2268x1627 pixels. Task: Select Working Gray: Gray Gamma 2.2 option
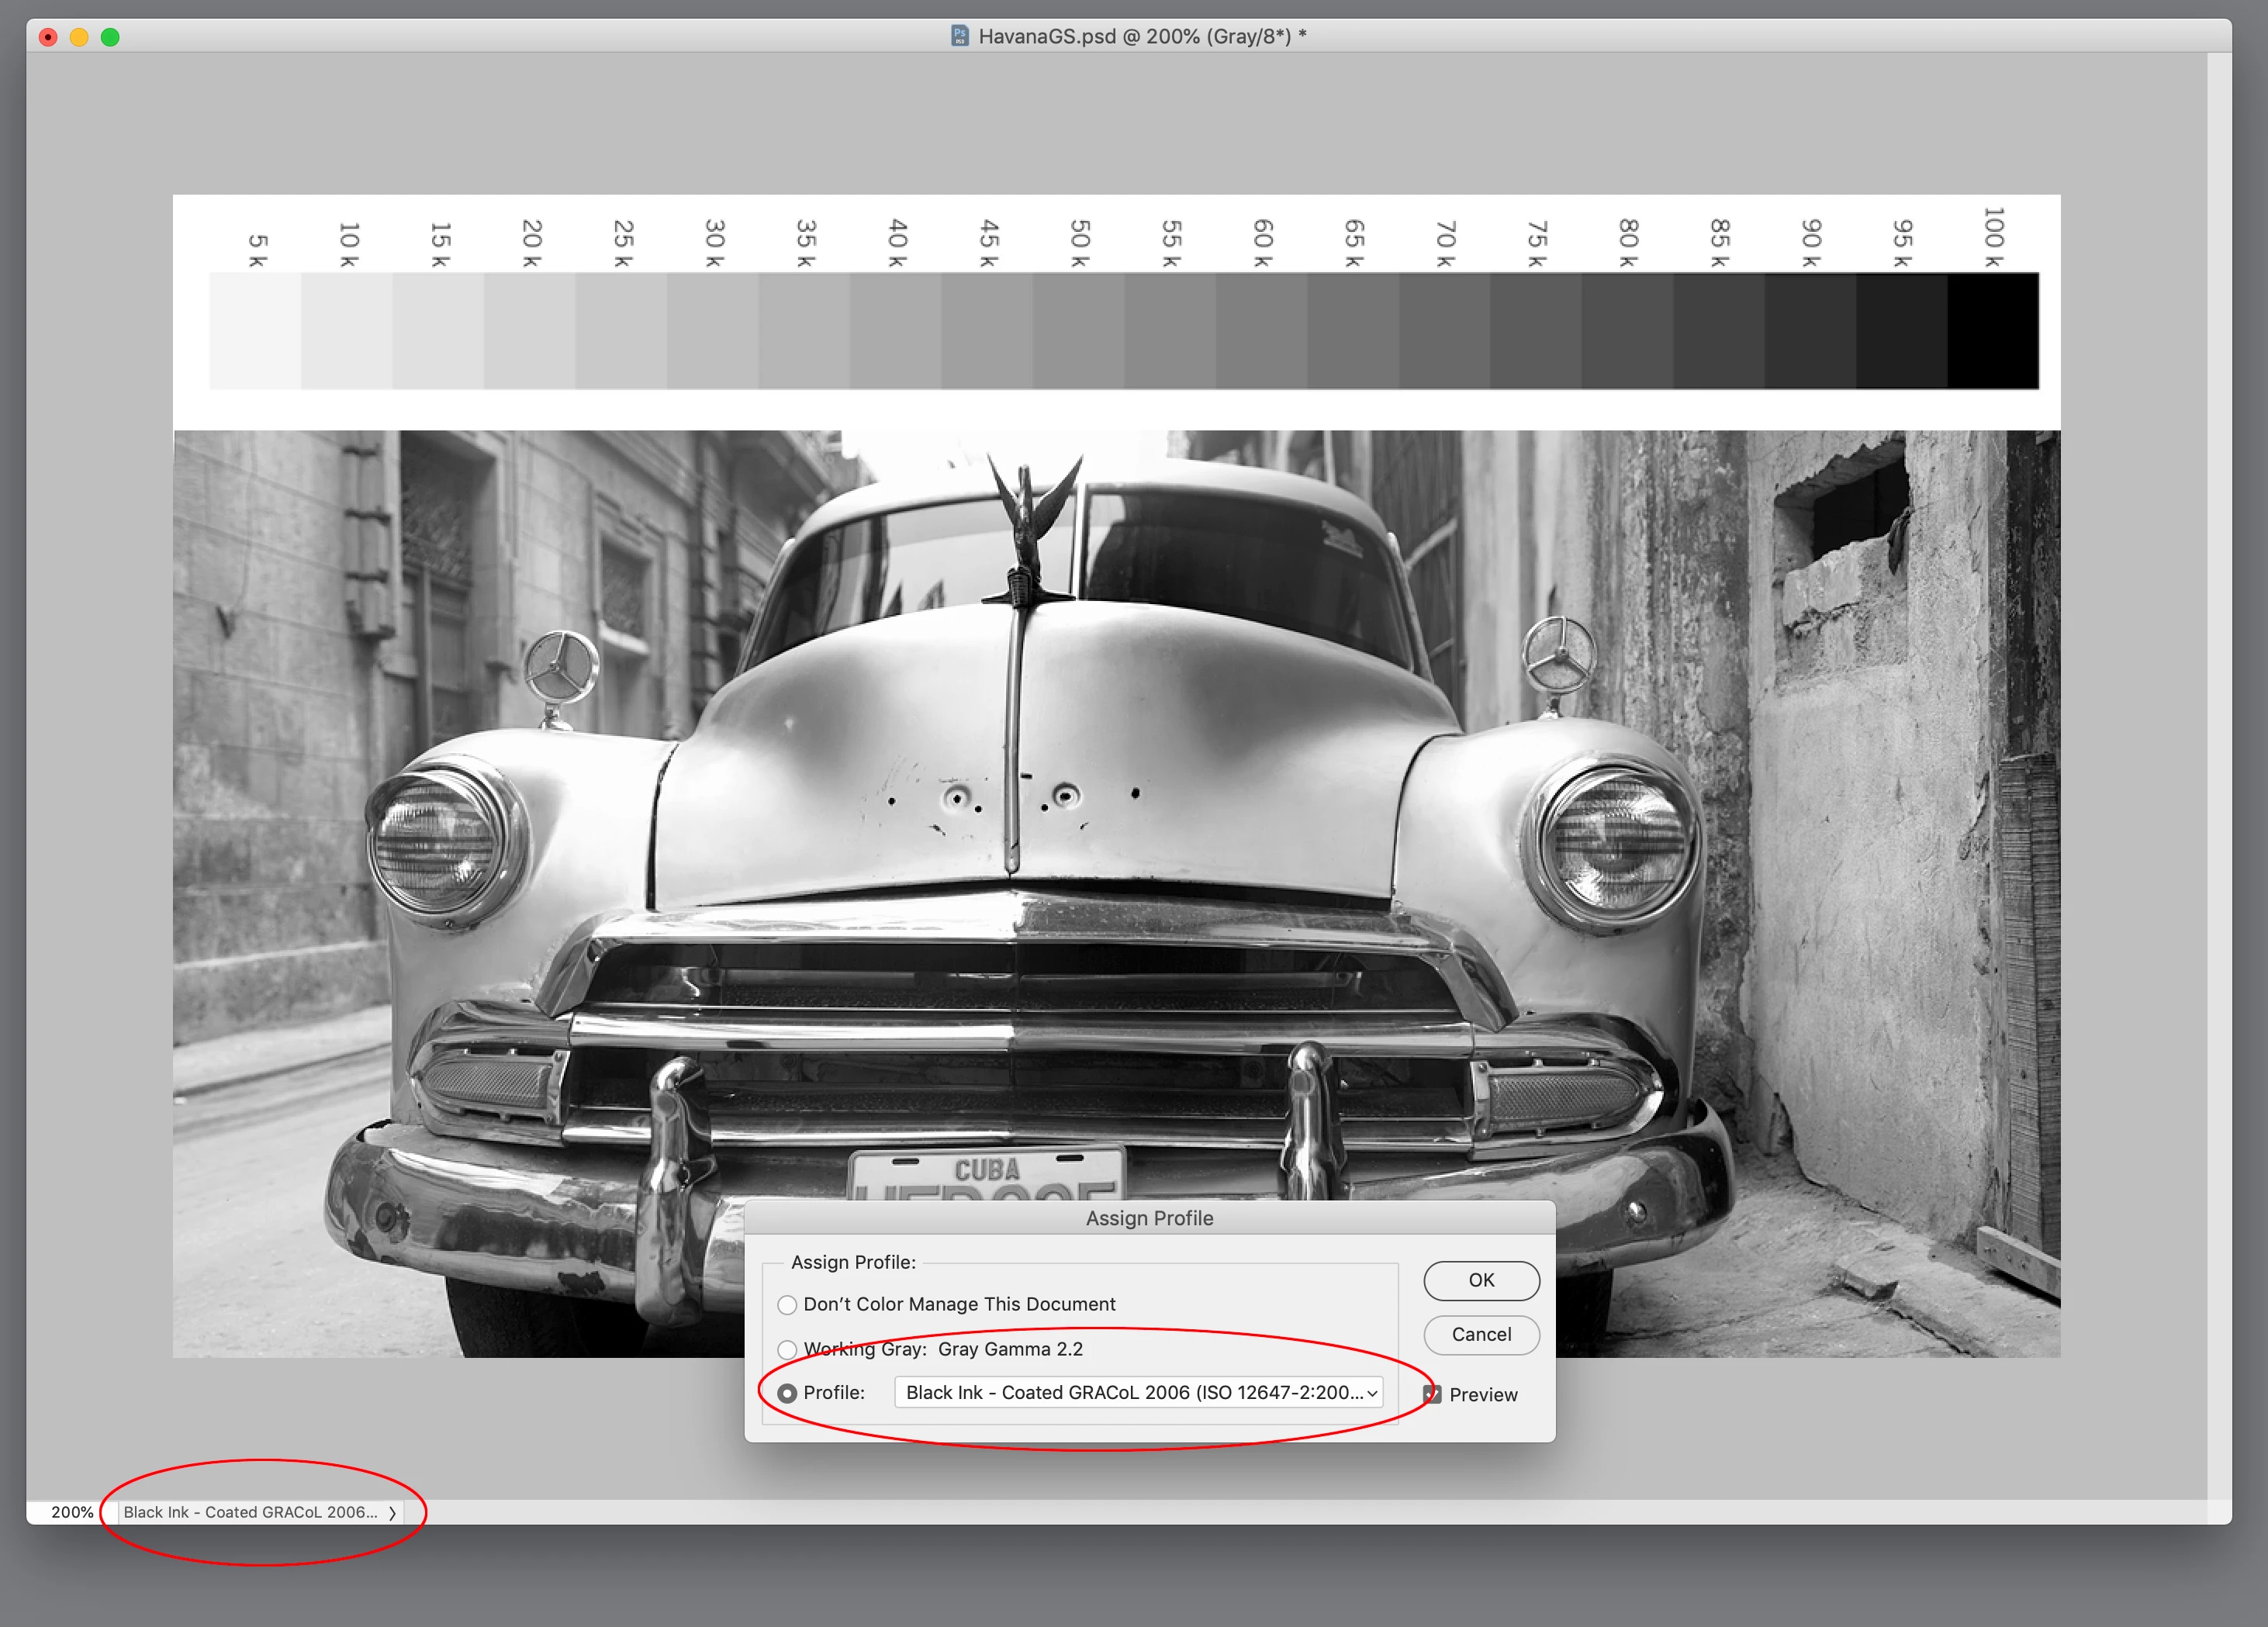pyautogui.click(x=787, y=1350)
